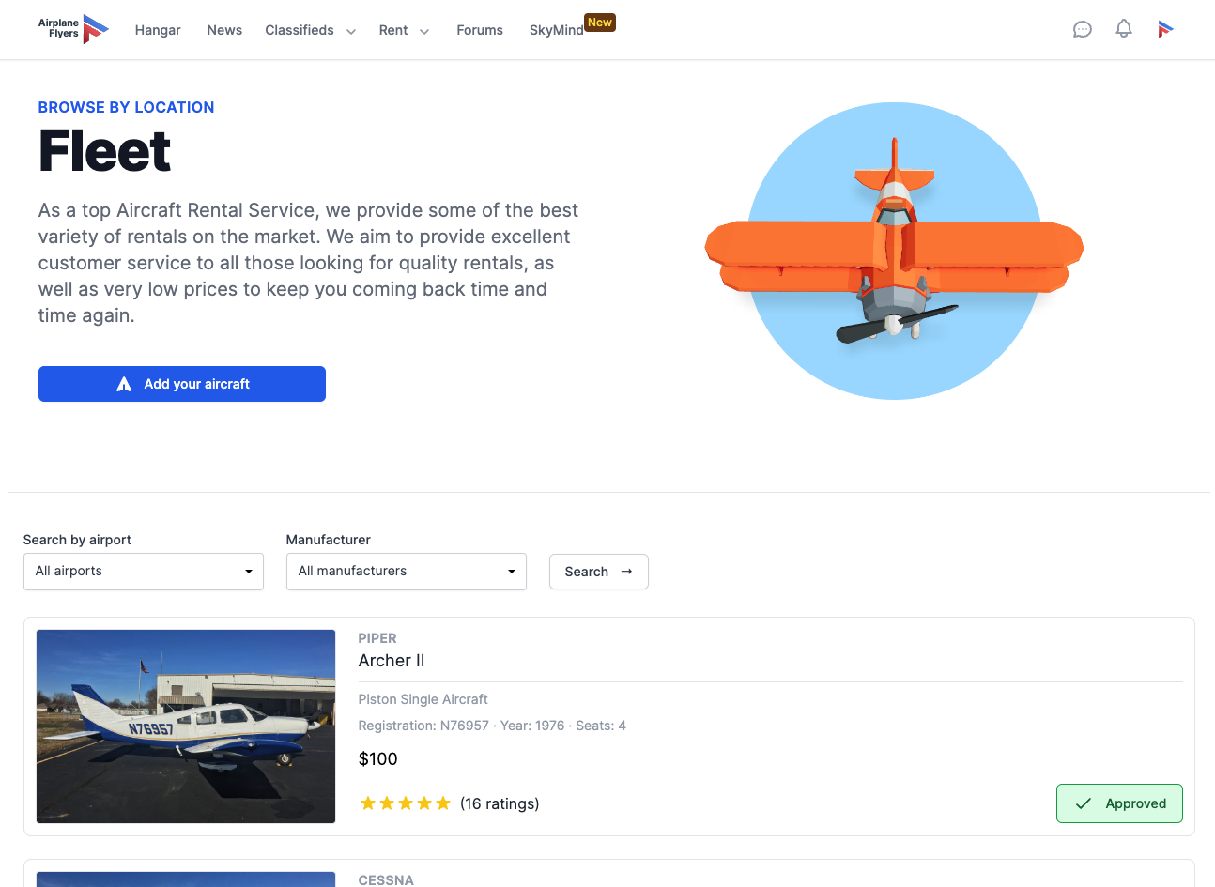
Task: Click the green Approved status badge
Action: (x=1119, y=803)
